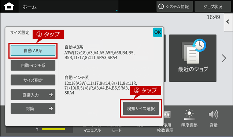
Task: Open 最近のジョブ recent jobs tile
Action: point(193,58)
